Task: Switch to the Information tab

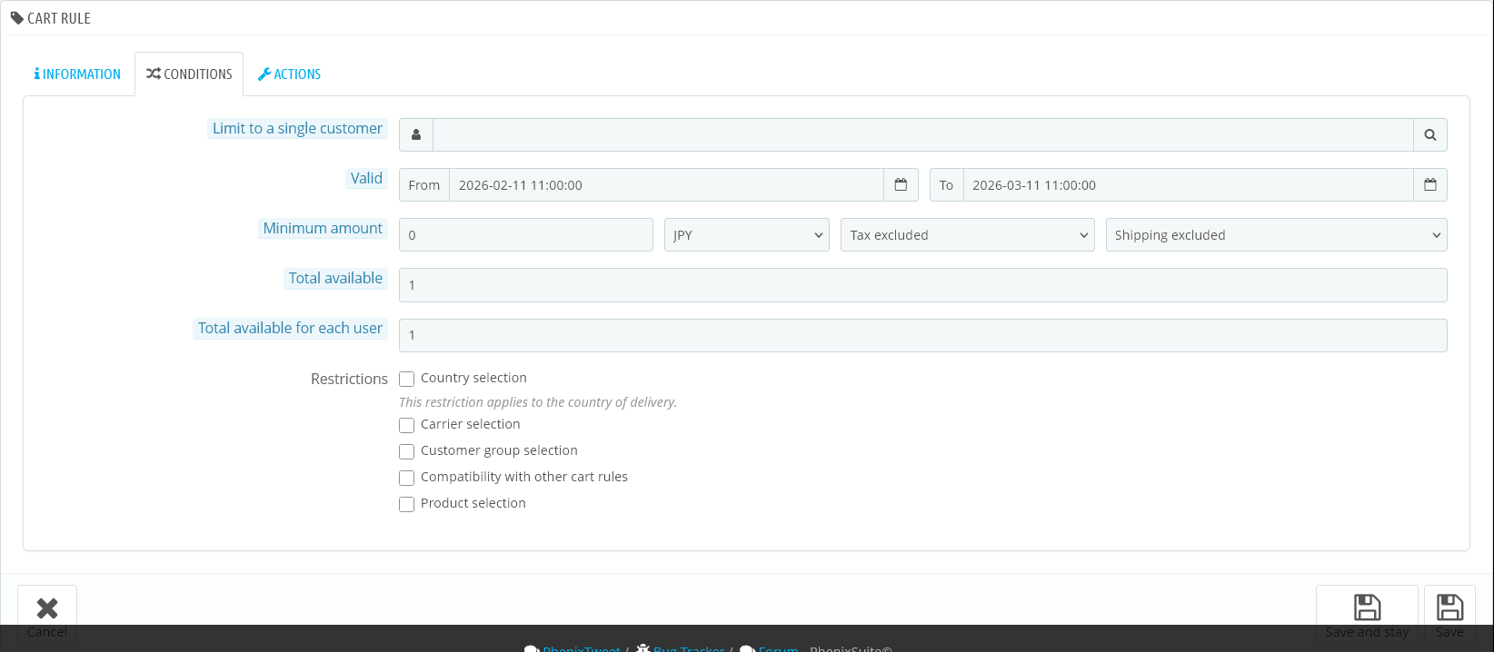Action: (x=77, y=74)
